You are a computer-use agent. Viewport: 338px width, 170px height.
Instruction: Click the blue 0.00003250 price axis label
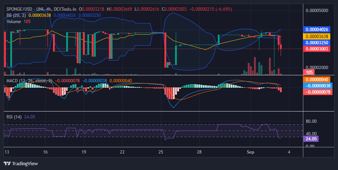pyautogui.click(x=317, y=42)
